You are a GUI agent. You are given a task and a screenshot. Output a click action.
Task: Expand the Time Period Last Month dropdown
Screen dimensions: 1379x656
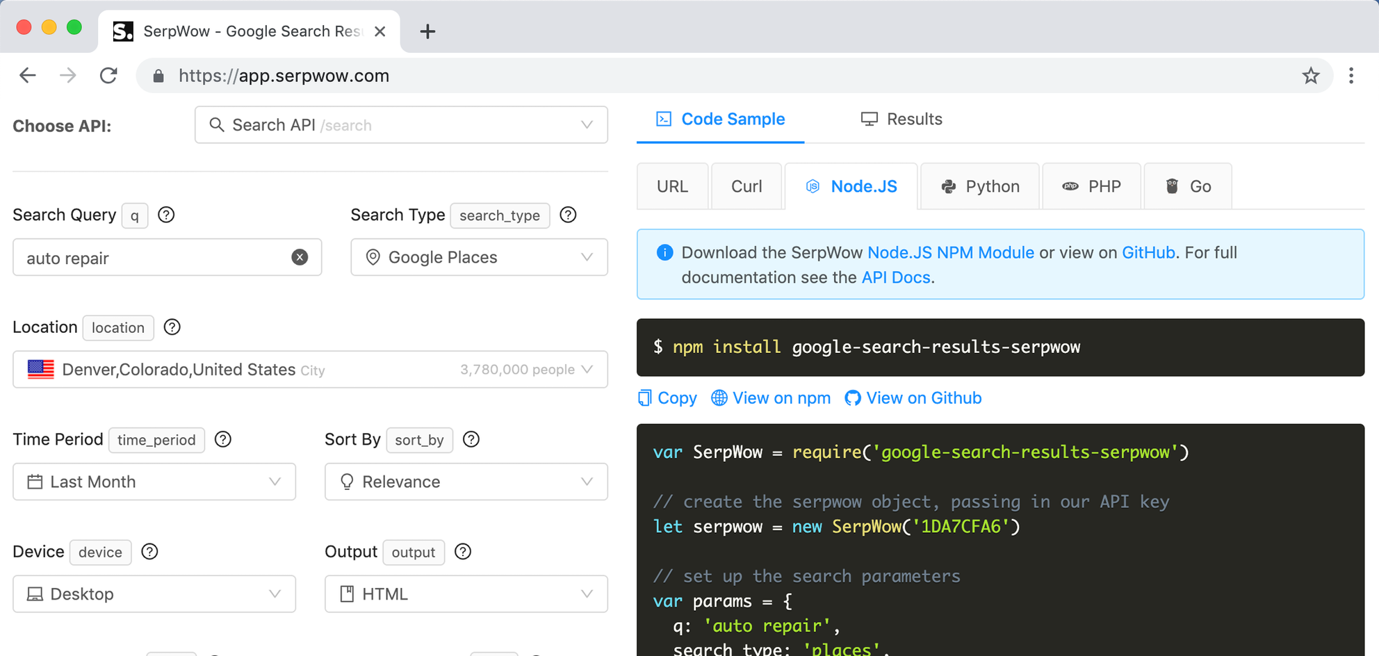click(154, 482)
